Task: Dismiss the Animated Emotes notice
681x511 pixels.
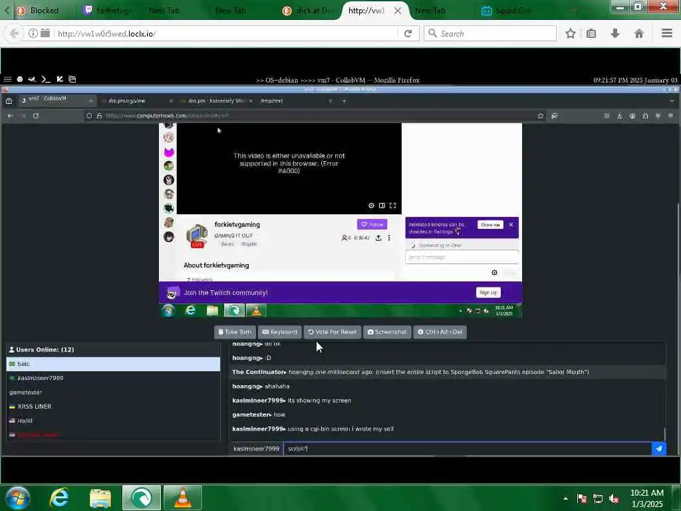Action: point(511,225)
